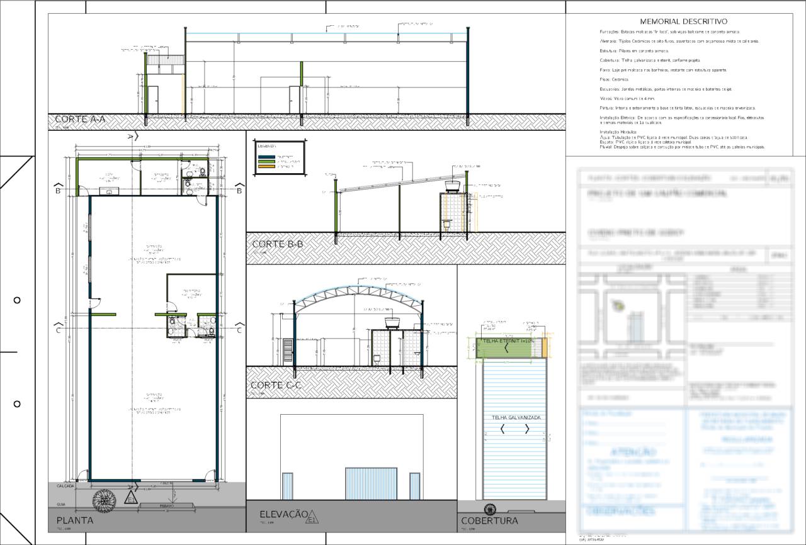The height and width of the screenshot is (545, 806).
Task: Click the MEMORIAL DESCRITIVO heading
Action: 683,21
